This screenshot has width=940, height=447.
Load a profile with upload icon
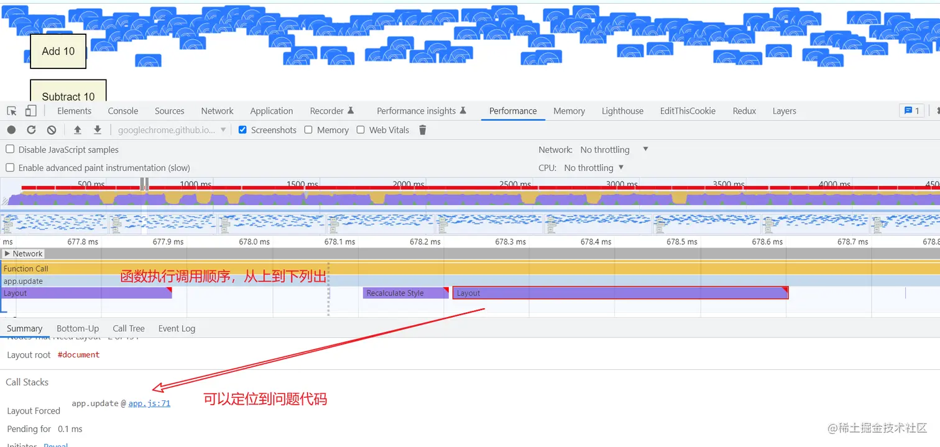click(x=78, y=130)
